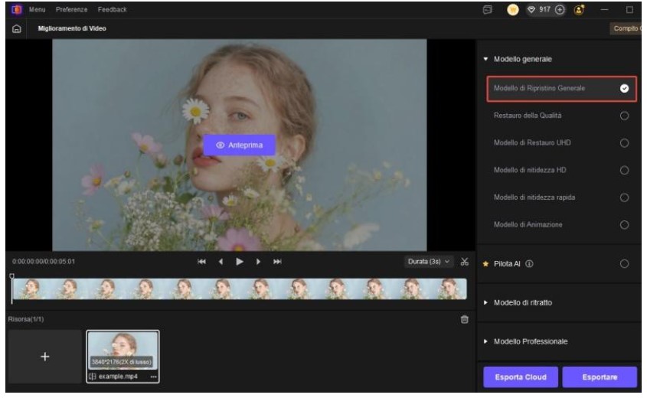647x398 pixels.
Task: Select Modello di Ripristino Generale option
Action: [561, 88]
